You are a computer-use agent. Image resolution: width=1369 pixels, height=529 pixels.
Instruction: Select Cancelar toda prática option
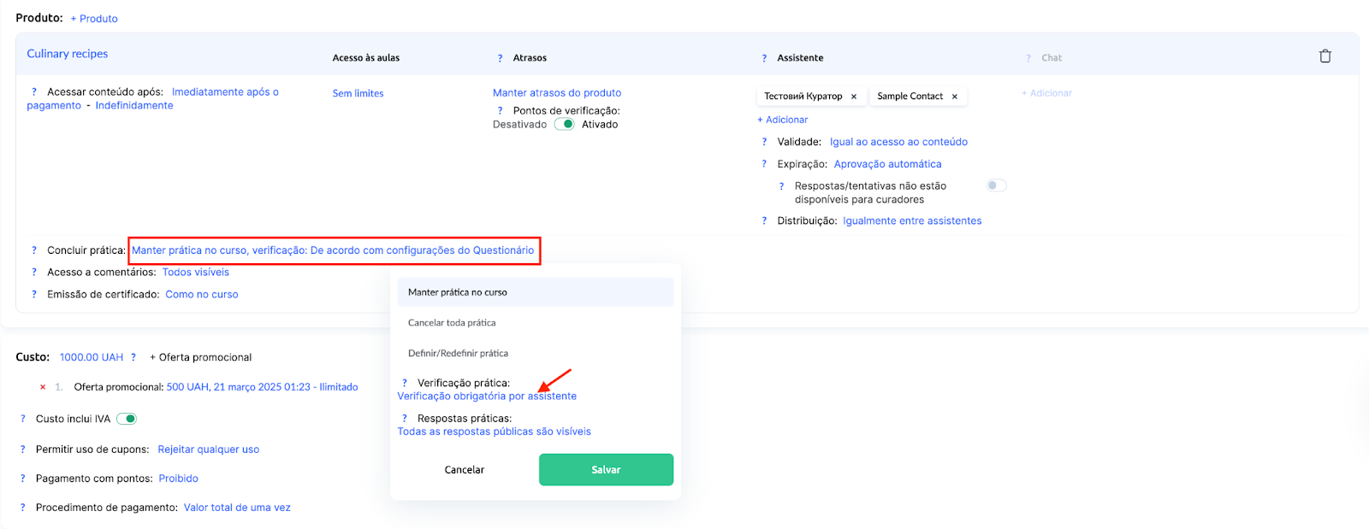point(452,323)
